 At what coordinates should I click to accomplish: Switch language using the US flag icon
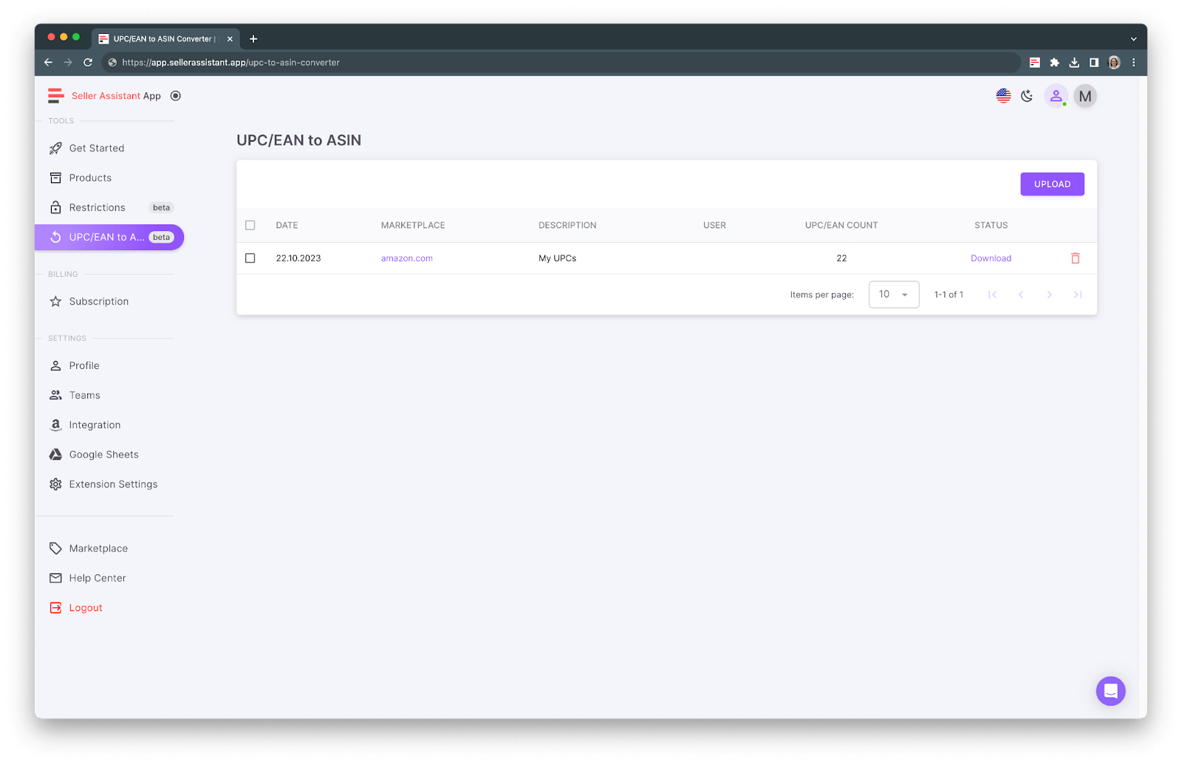tap(1002, 95)
